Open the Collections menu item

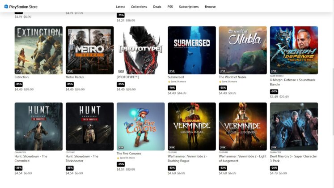[139, 7]
